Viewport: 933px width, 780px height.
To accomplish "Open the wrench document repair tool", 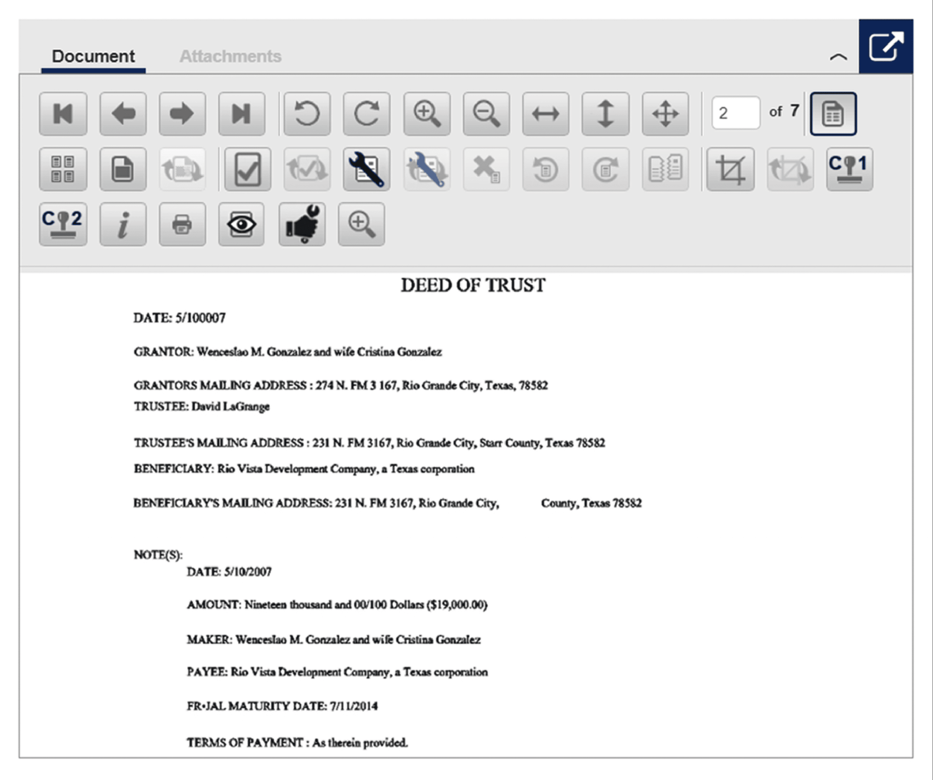I will (x=367, y=169).
